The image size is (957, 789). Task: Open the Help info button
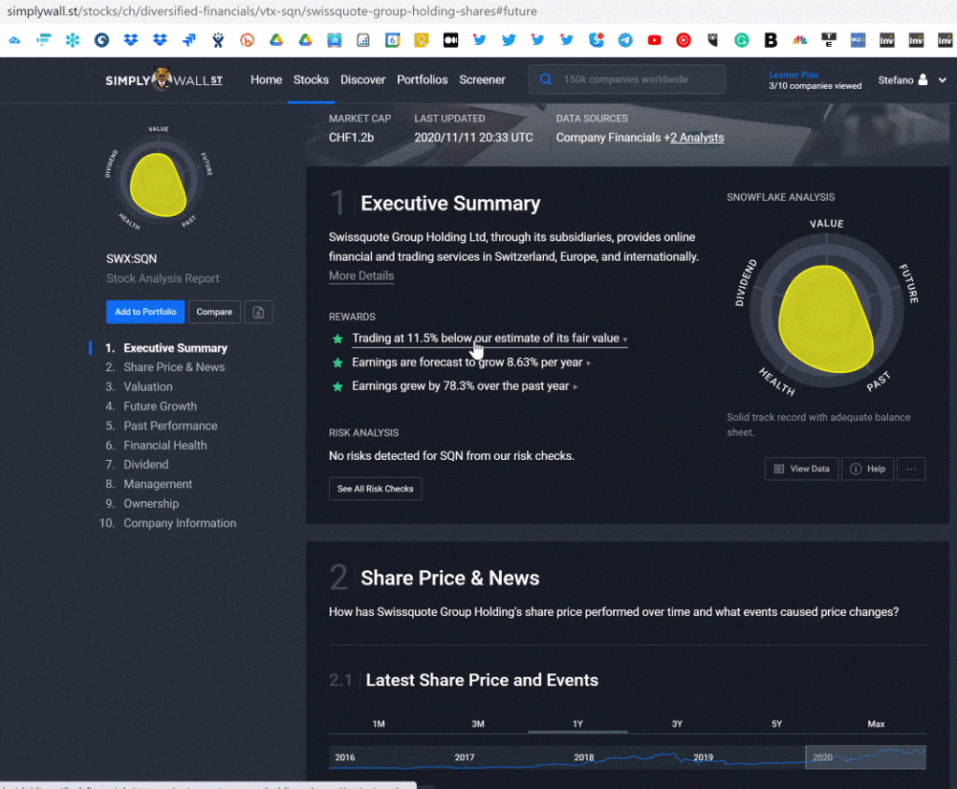click(866, 468)
